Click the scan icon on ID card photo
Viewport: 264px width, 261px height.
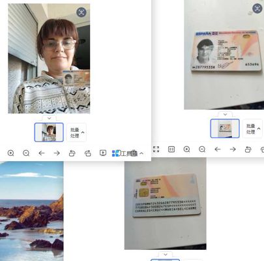(x=257, y=8)
